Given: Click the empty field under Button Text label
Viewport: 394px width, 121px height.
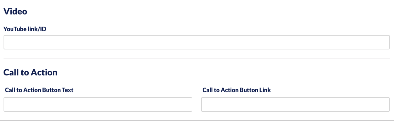Looking at the screenshot, I should [x=98, y=105].
